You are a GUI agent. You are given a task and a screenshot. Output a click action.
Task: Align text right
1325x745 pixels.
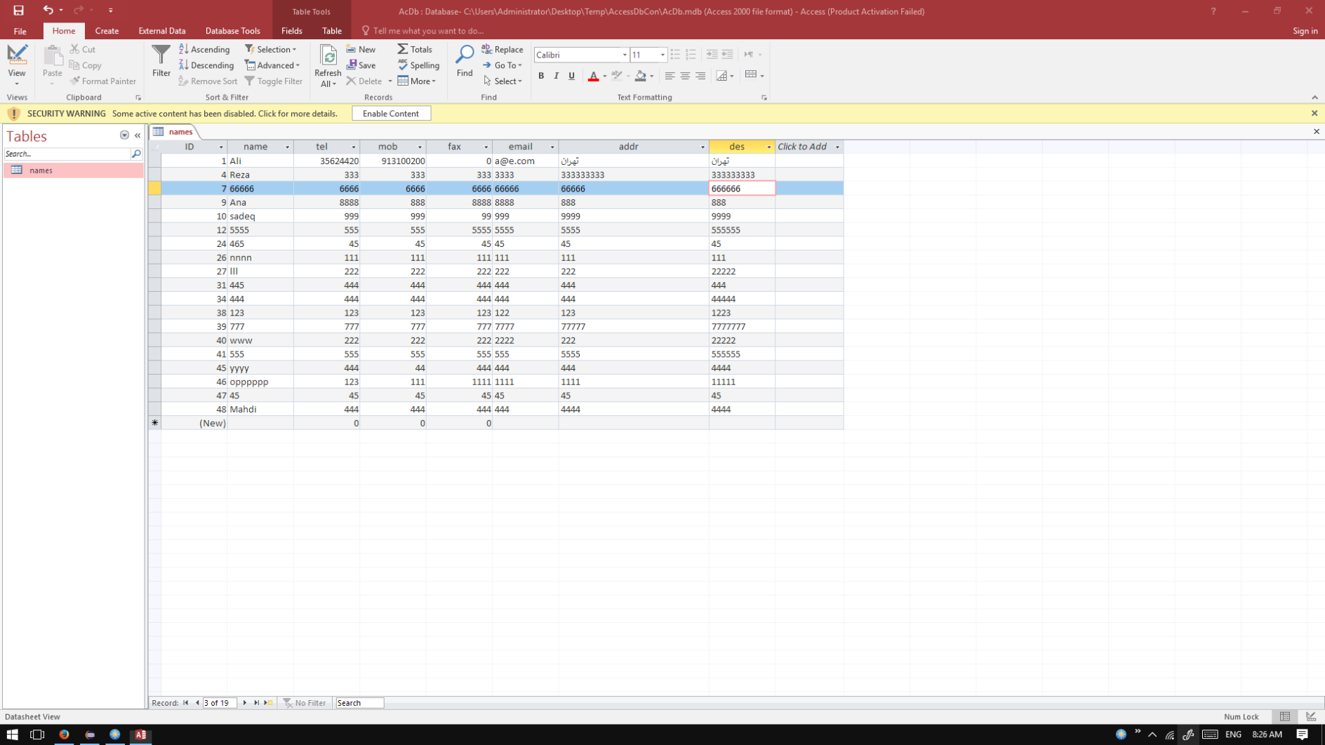coord(700,76)
